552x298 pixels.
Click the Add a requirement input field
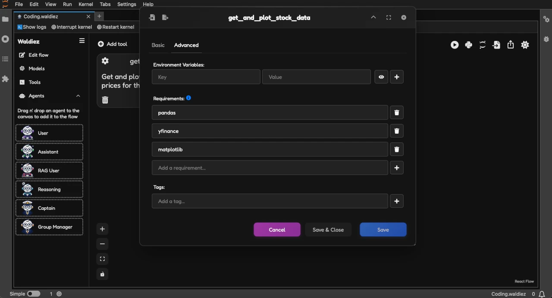pos(270,168)
